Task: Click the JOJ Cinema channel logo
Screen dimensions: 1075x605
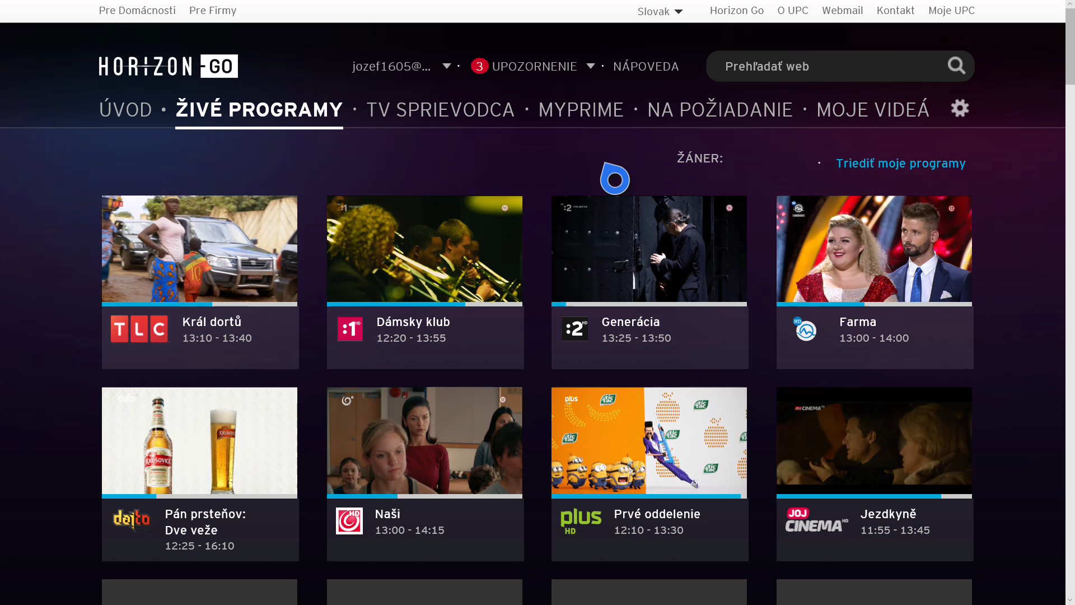Action: point(816,520)
